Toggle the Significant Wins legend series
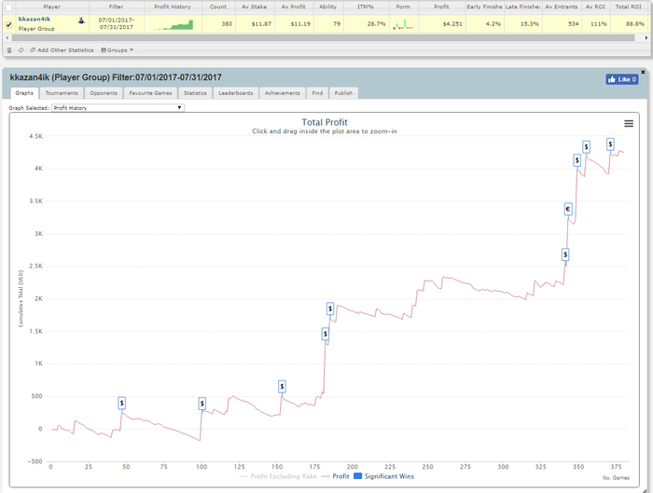The height and width of the screenshot is (493, 653). point(384,476)
